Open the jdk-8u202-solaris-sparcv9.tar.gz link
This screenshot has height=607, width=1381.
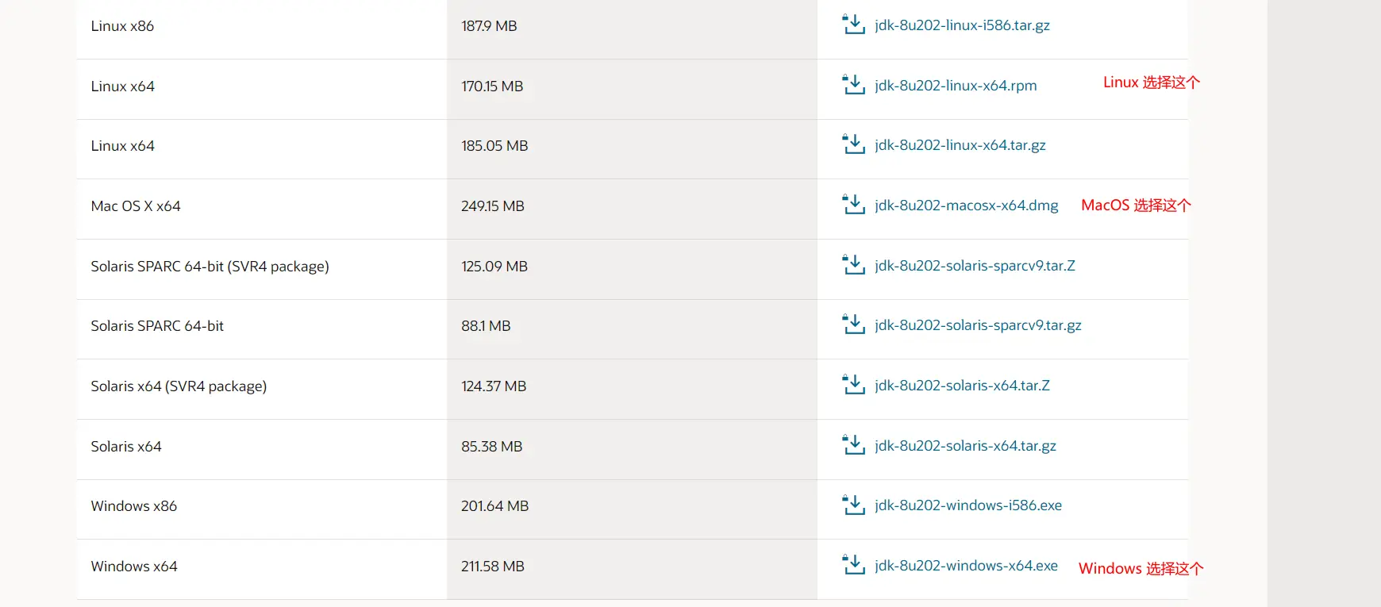978,325
